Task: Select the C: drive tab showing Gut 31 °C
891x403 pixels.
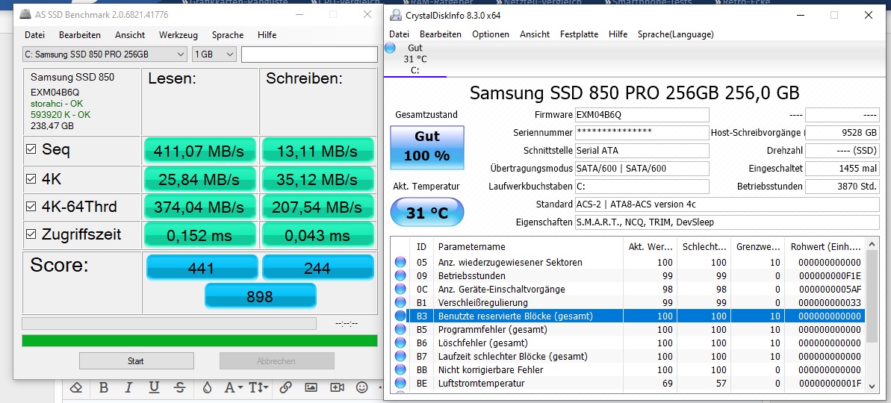Action: coord(415,59)
